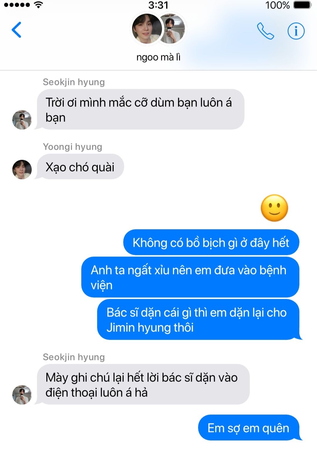
Task: Start a voice call with the phone icon
Action: click(265, 31)
